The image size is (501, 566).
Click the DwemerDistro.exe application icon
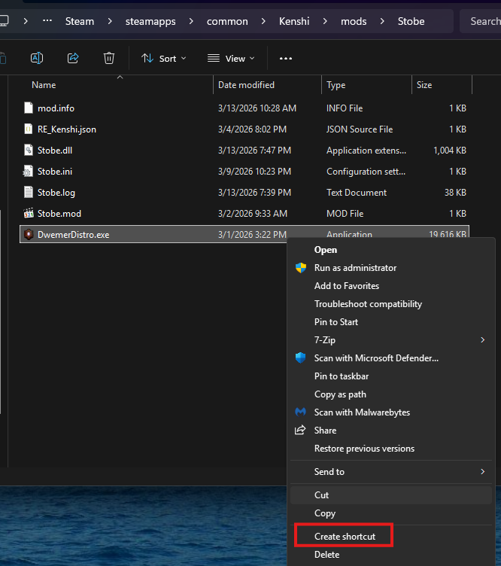coord(29,235)
